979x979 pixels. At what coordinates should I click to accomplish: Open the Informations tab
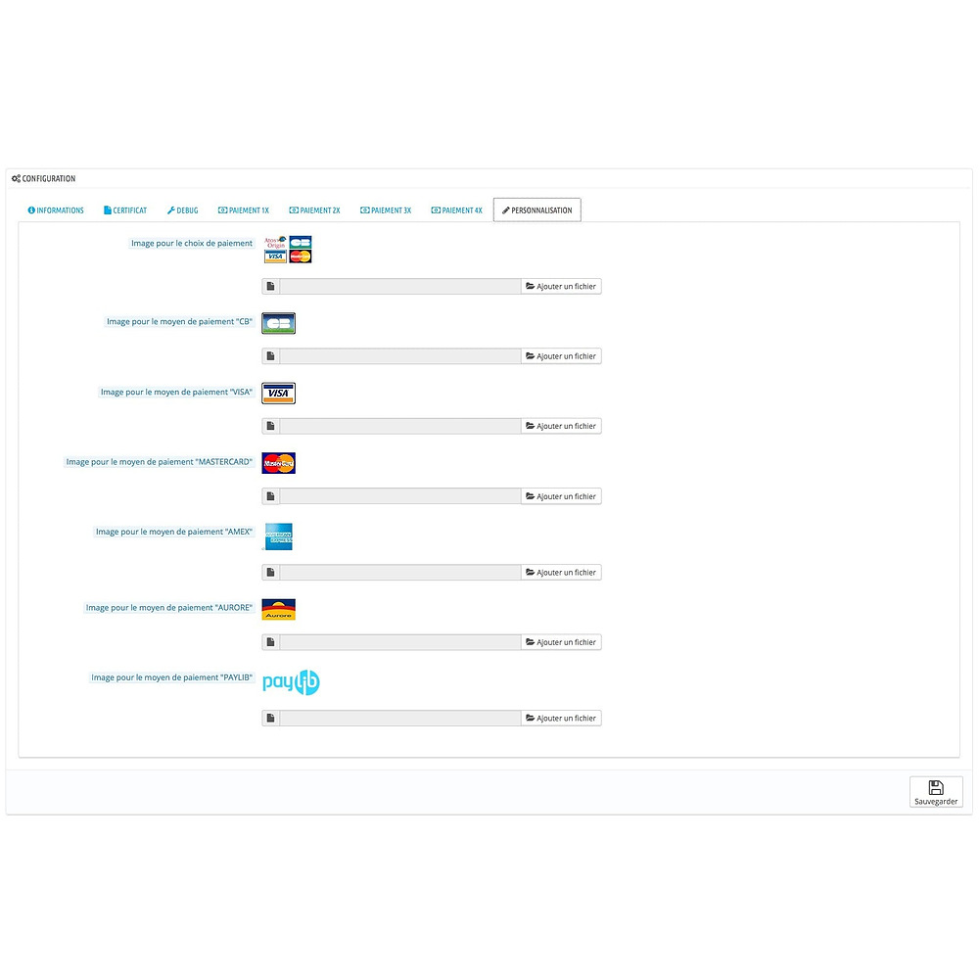pos(56,210)
